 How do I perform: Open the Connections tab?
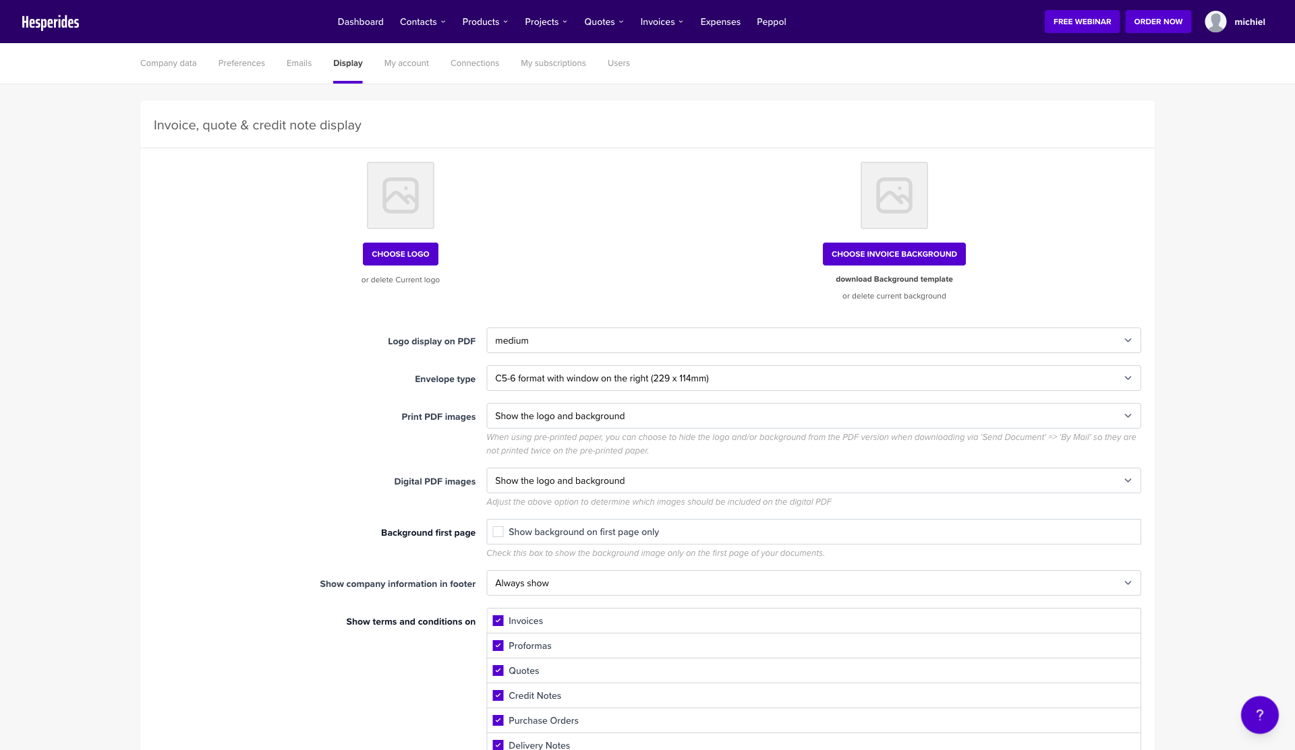click(x=475, y=63)
